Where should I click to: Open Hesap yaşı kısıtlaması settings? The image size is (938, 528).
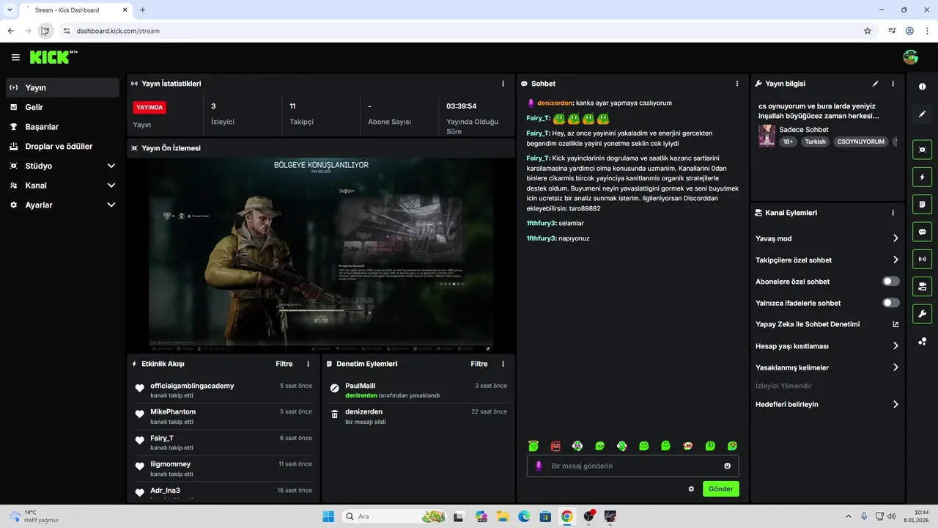(x=827, y=346)
